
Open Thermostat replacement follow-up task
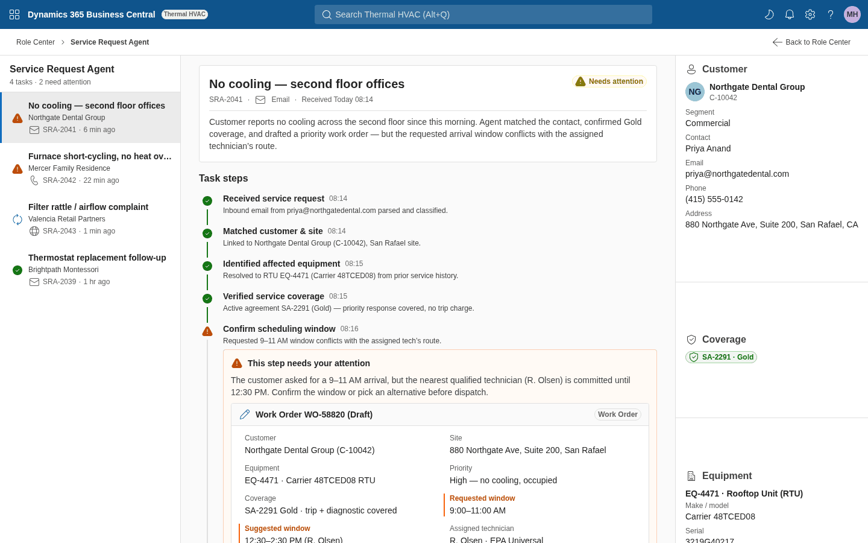90,270
